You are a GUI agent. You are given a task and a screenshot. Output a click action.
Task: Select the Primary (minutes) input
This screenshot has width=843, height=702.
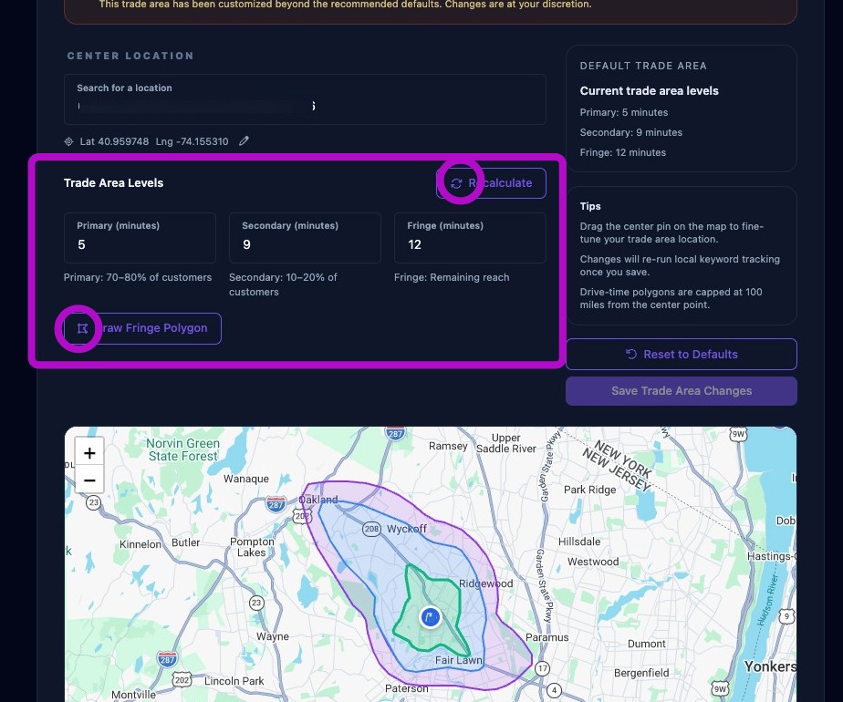pyautogui.click(x=140, y=238)
